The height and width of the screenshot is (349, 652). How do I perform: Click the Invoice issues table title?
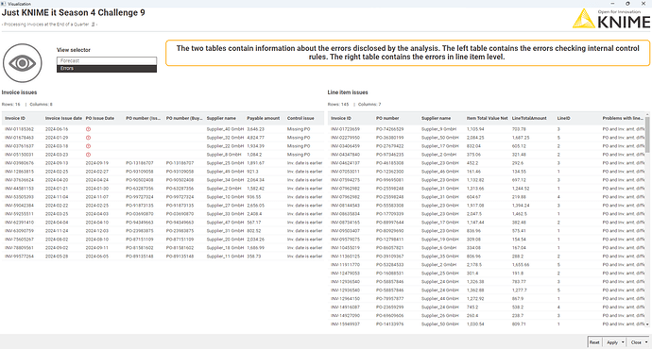(19, 92)
